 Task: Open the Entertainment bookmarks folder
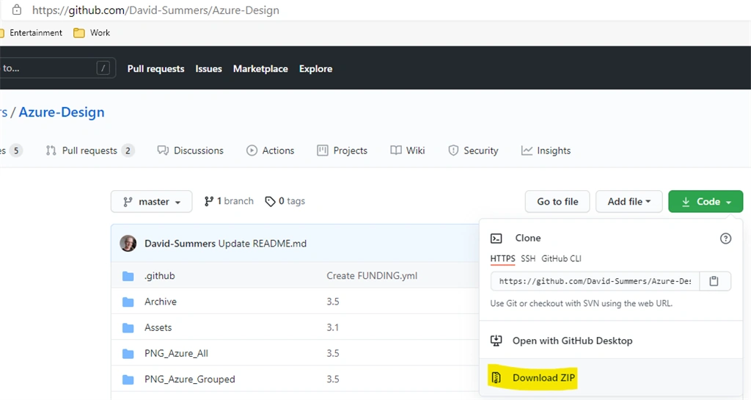pos(32,32)
